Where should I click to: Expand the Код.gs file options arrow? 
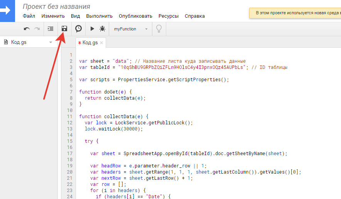(51, 42)
